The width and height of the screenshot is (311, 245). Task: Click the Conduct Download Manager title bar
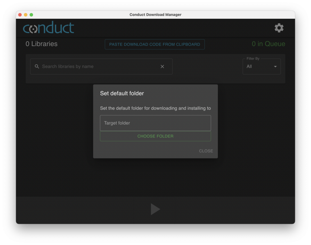click(x=155, y=15)
